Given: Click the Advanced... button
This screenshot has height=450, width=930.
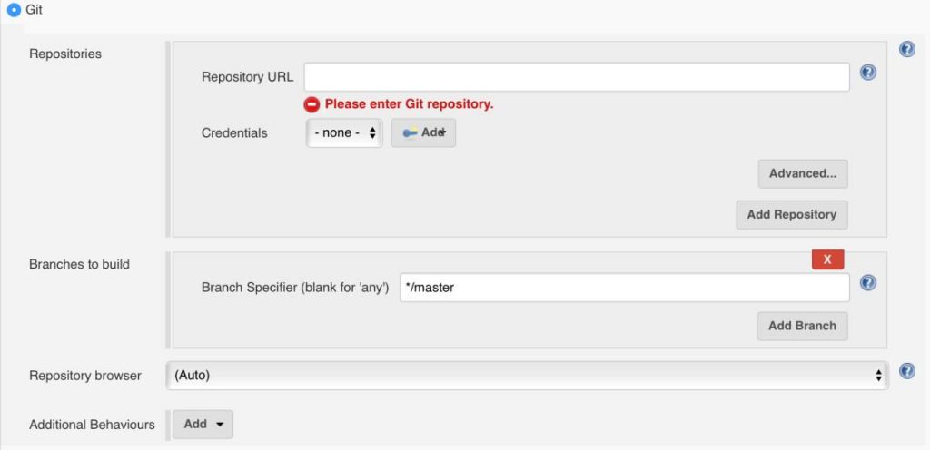Looking at the screenshot, I should point(803,173).
